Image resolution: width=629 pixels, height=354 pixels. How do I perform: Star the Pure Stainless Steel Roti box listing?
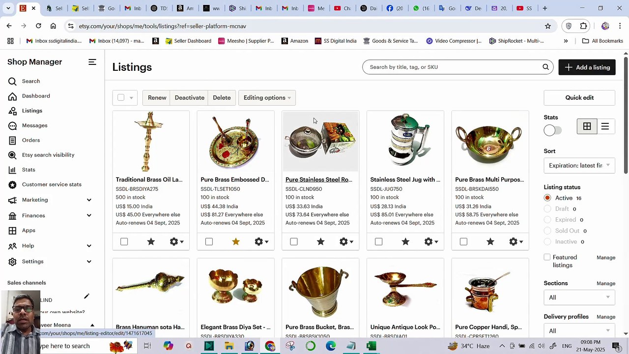320,241
